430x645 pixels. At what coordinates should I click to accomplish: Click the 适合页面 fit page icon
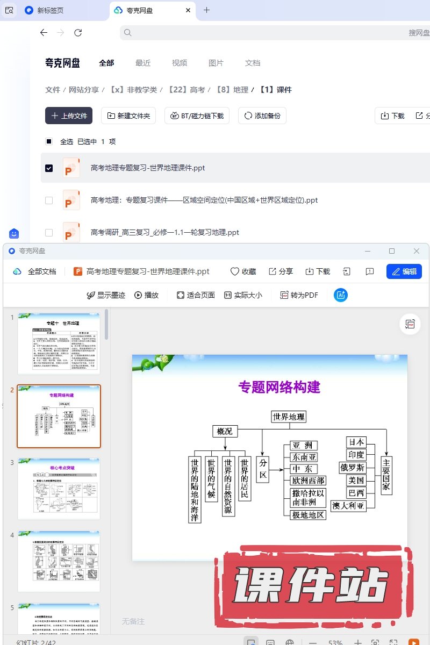(x=181, y=295)
